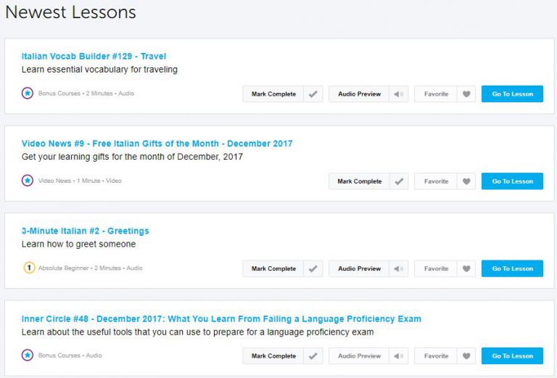Image resolution: width=557 pixels, height=378 pixels.
Task: Open the Video News #9 lesson title link
Action: [x=157, y=144]
